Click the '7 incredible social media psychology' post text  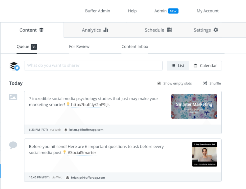coord(93,102)
